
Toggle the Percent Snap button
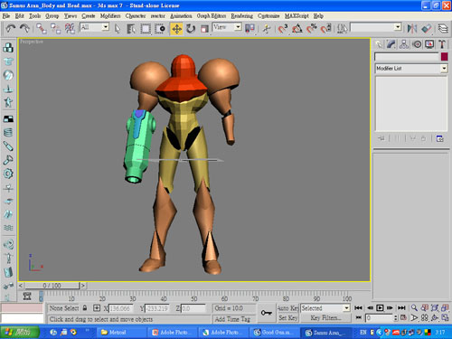click(312, 29)
